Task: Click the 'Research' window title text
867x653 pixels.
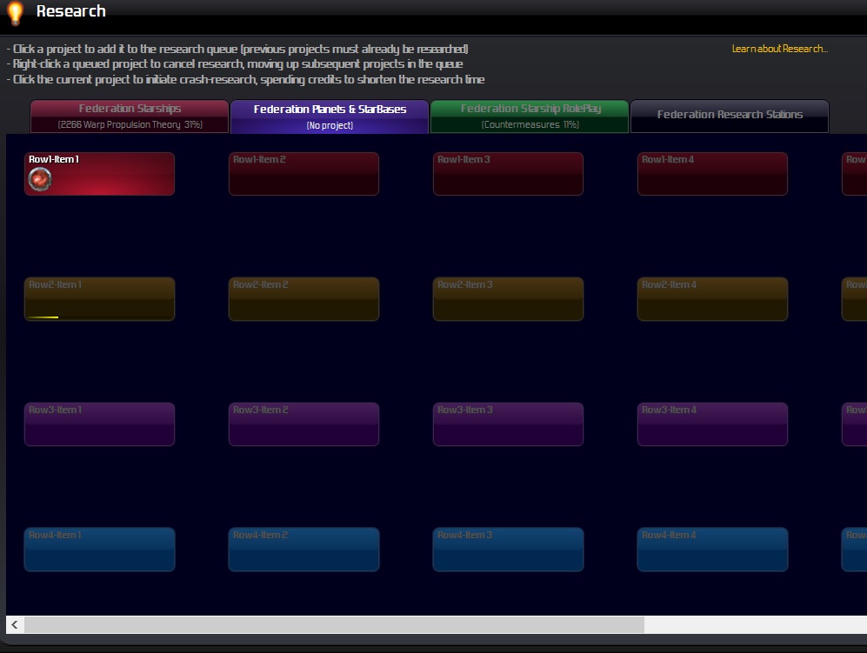Action: 70,11
